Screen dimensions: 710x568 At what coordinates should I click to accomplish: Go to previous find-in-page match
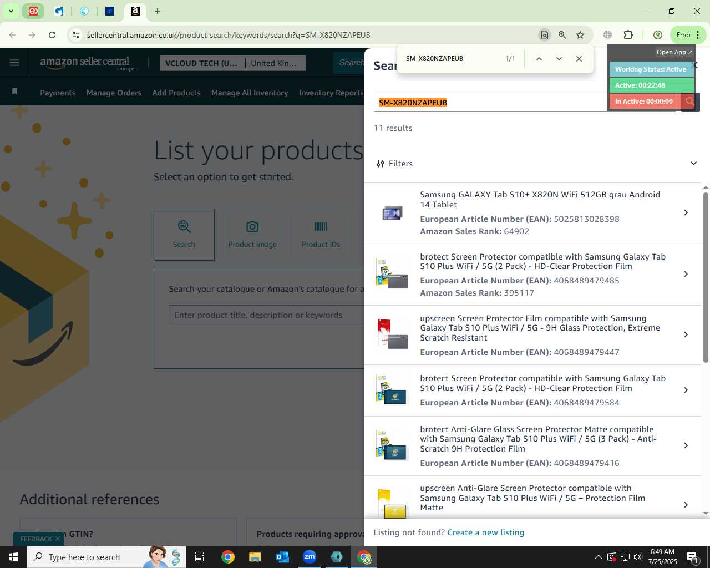tap(539, 59)
